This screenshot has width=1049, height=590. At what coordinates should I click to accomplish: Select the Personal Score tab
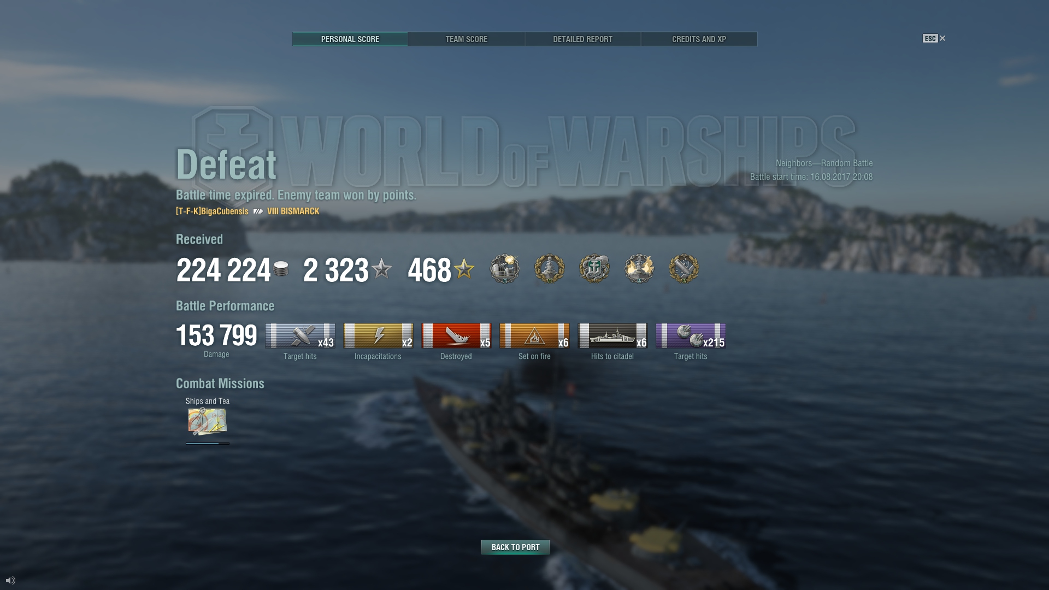pyautogui.click(x=350, y=39)
